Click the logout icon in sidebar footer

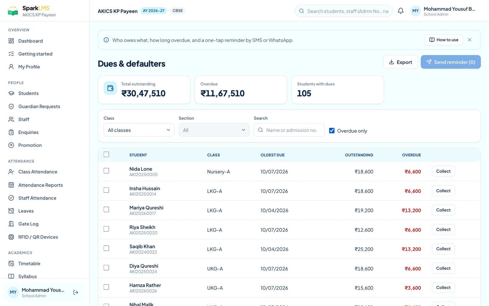[x=76, y=293]
